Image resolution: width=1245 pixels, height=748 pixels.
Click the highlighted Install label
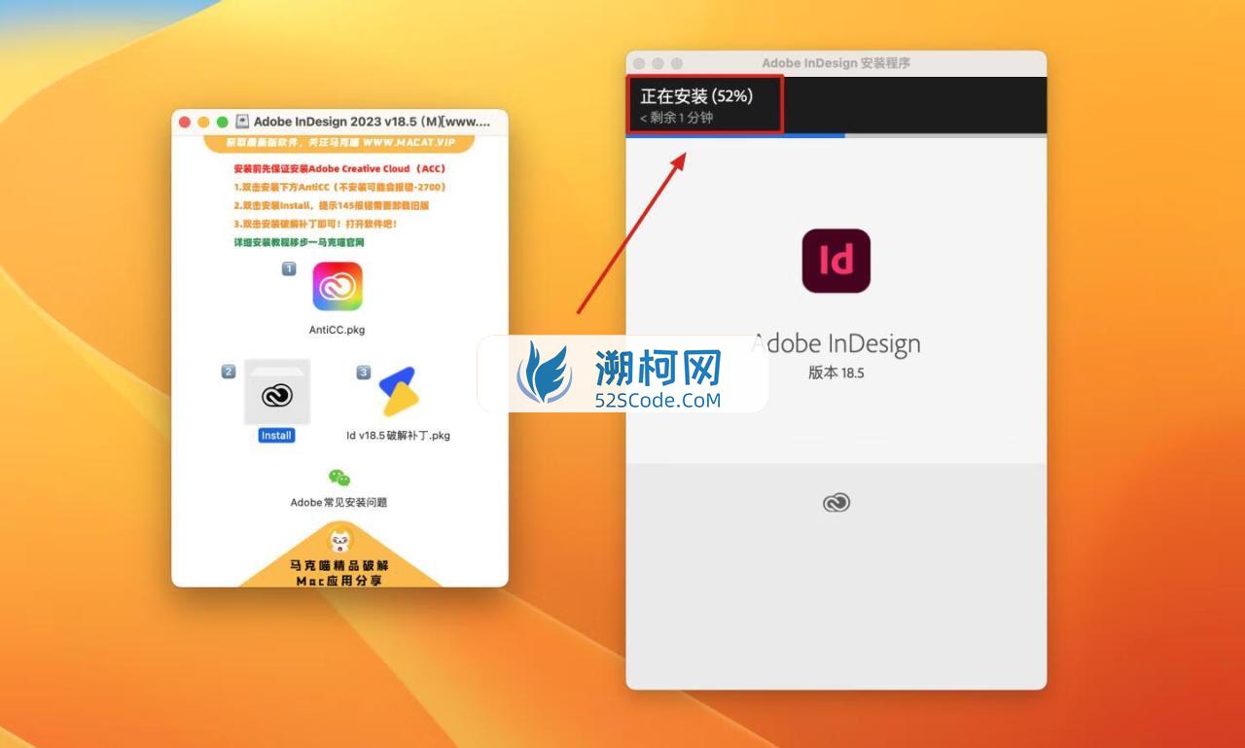pos(276,436)
